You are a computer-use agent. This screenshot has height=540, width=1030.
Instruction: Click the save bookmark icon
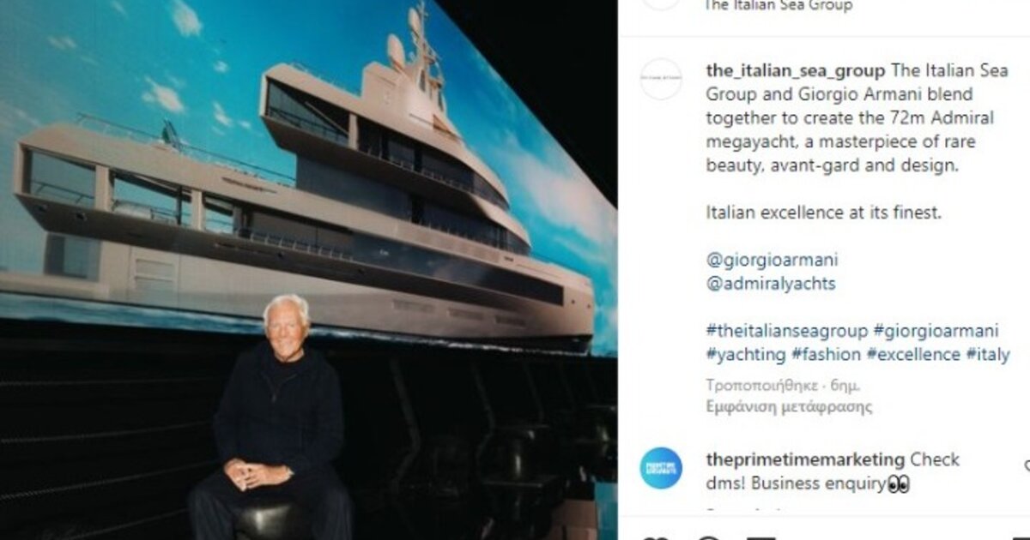[1019, 537]
